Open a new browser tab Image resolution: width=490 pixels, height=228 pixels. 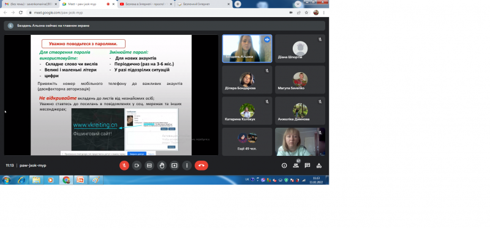coord(238,4)
